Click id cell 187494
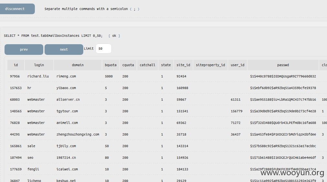Screen dimensions: 327x182 (x=16, y=158)
